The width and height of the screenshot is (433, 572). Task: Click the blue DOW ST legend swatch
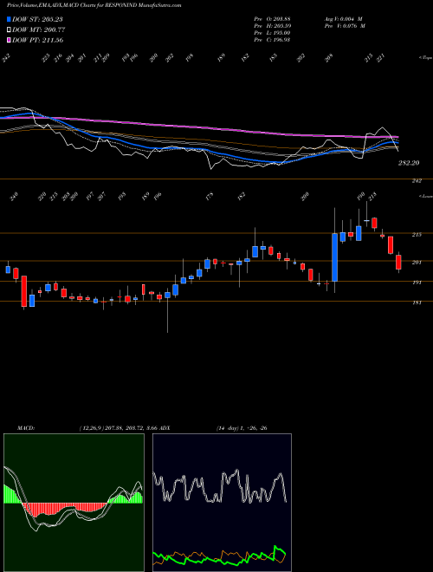point(9,19)
